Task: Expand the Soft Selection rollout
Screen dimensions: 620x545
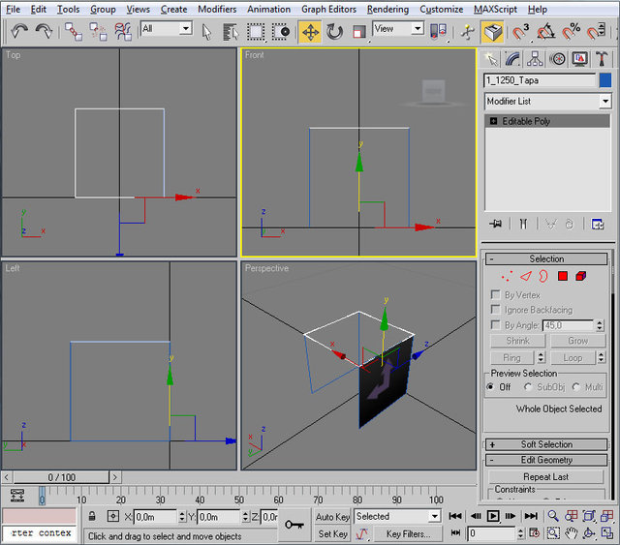Action: [546, 444]
